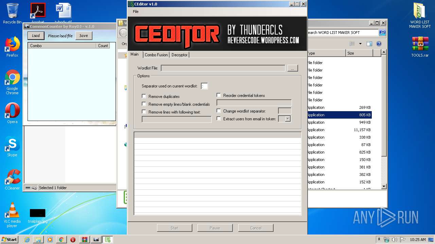Toggle Remove empty lines/blank credentials
Viewport: 435px width, 244px height.
(x=144, y=104)
